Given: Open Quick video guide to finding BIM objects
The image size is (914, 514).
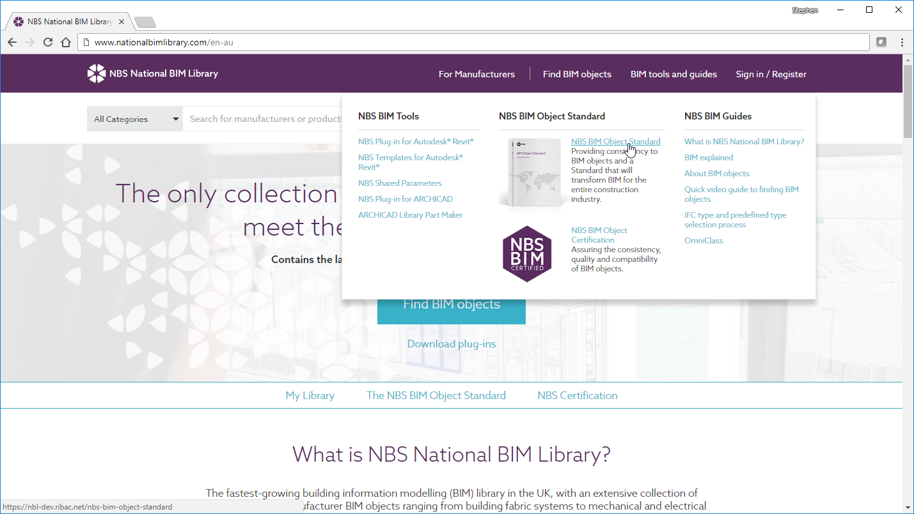Looking at the screenshot, I should 741,194.
